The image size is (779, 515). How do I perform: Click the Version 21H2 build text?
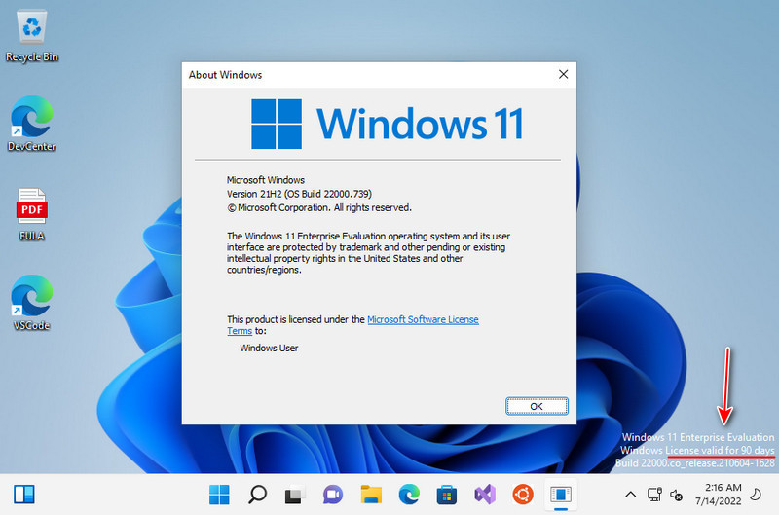(x=299, y=194)
